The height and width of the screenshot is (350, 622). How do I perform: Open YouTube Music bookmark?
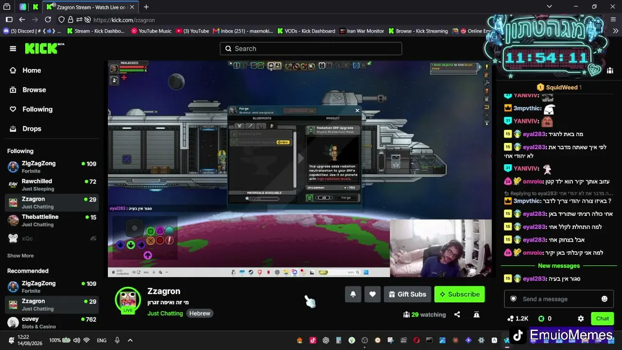[x=151, y=31]
